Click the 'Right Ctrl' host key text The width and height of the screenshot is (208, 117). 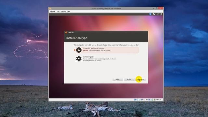(x=158, y=99)
